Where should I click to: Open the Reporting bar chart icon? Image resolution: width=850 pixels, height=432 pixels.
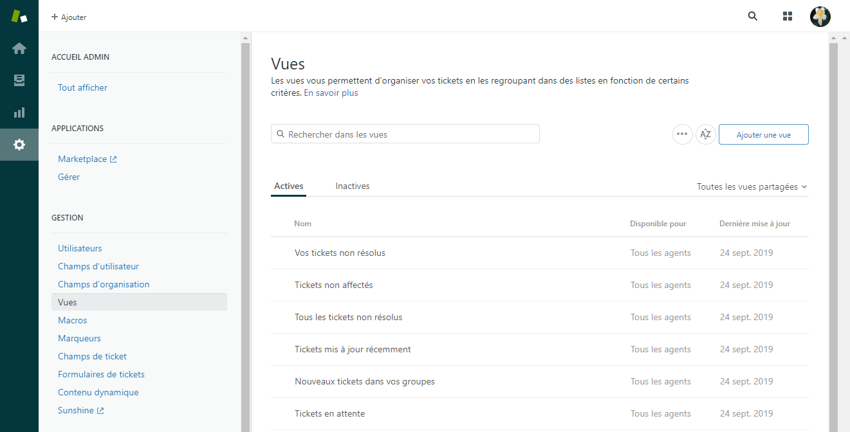(19, 113)
